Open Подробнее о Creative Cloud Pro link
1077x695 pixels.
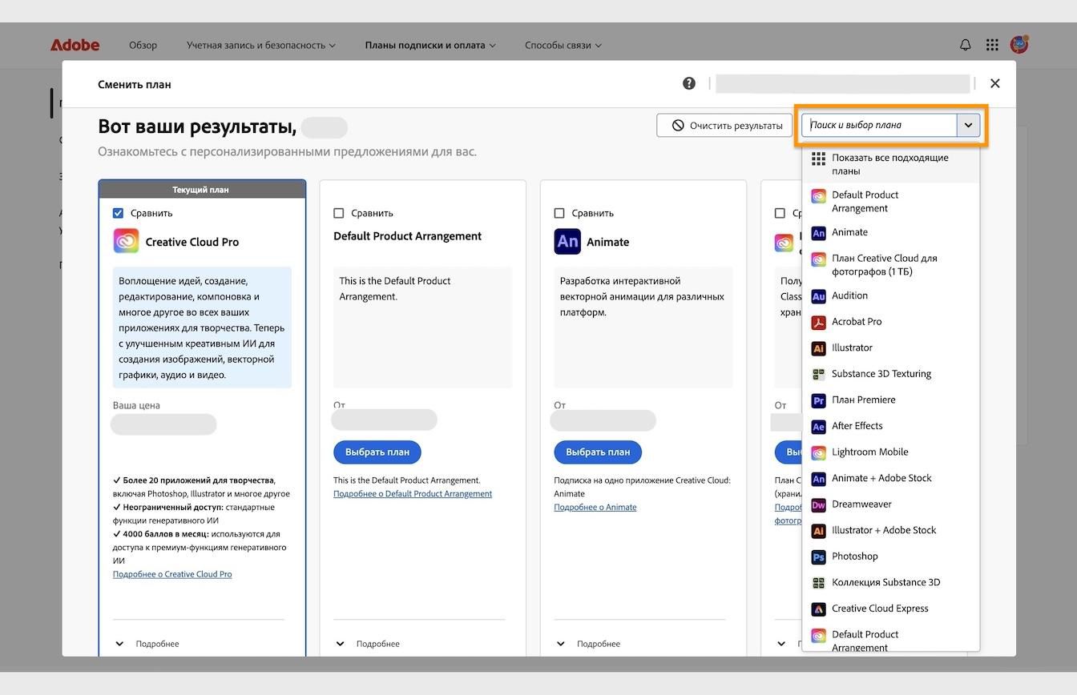coord(172,573)
